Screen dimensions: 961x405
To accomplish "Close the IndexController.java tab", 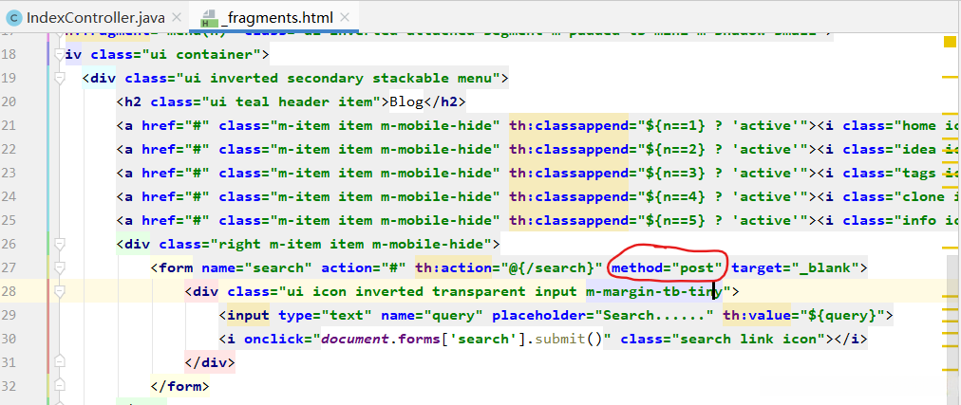I will pos(177,18).
